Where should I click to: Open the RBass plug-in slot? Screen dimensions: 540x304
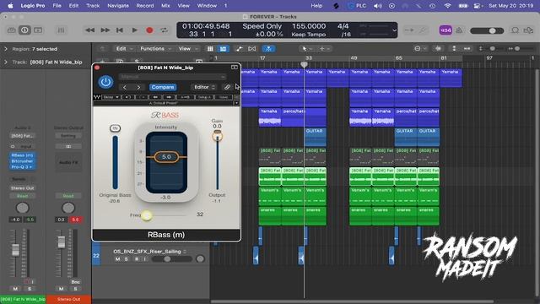pos(22,155)
